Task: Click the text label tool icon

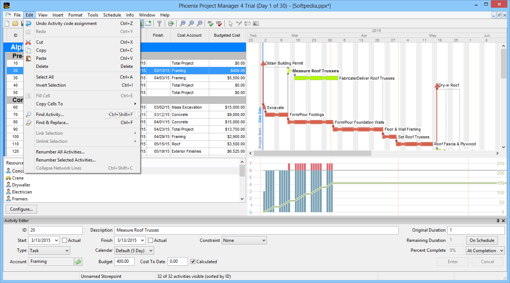Action: 247,23
